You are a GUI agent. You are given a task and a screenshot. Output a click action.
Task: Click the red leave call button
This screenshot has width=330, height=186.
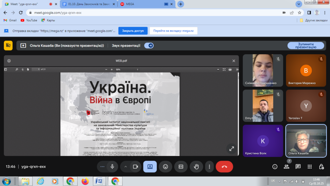click(x=224, y=167)
